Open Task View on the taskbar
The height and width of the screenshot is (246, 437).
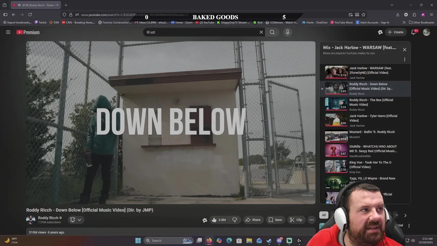[x=199, y=241]
